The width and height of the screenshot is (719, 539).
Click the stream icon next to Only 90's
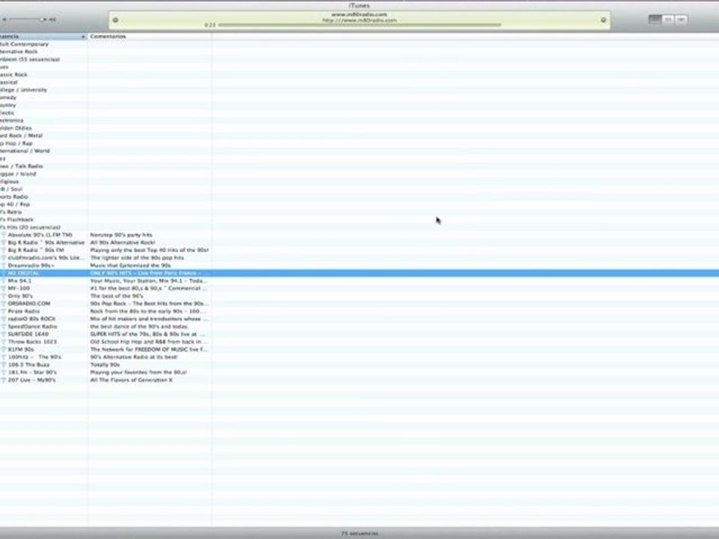tap(4, 296)
